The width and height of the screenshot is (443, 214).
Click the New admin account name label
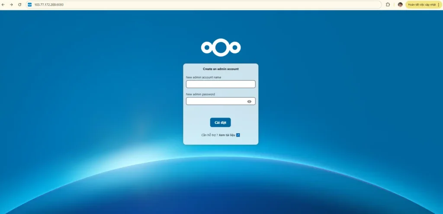203,77
